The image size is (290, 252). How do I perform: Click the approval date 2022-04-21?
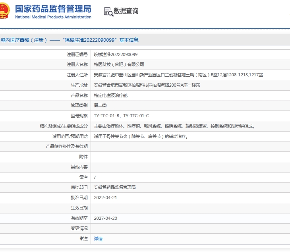(105, 198)
